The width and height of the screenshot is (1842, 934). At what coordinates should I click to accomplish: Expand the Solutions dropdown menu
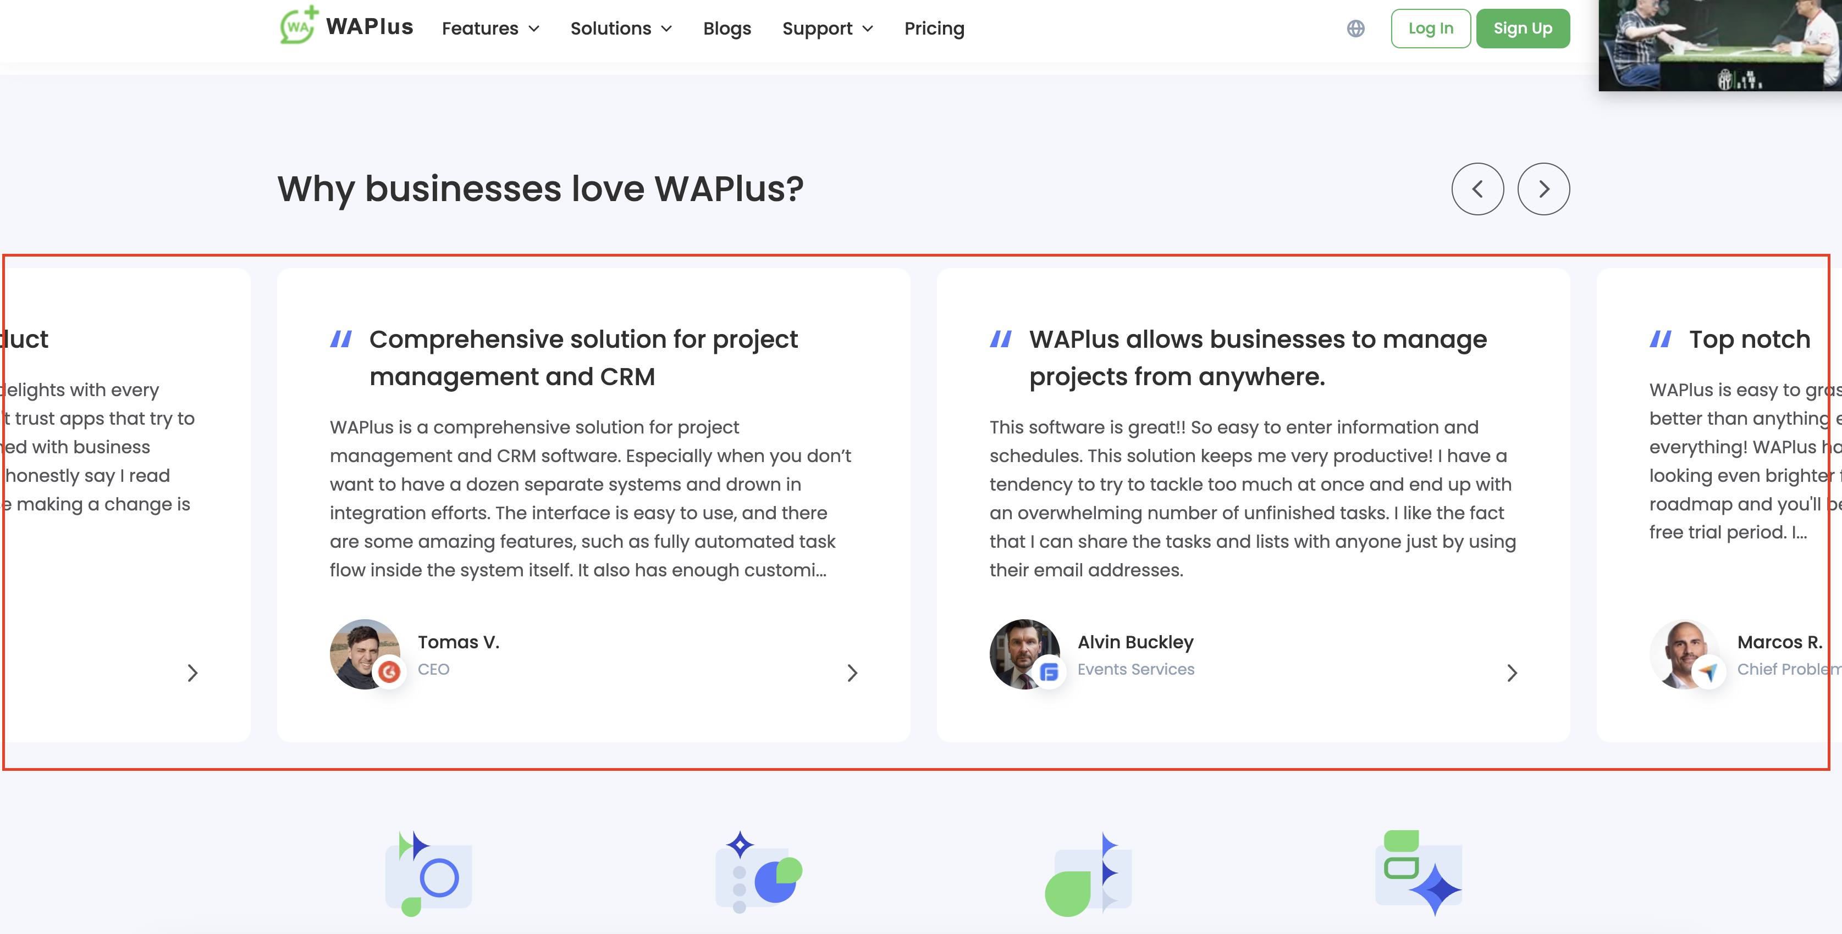tap(621, 29)
